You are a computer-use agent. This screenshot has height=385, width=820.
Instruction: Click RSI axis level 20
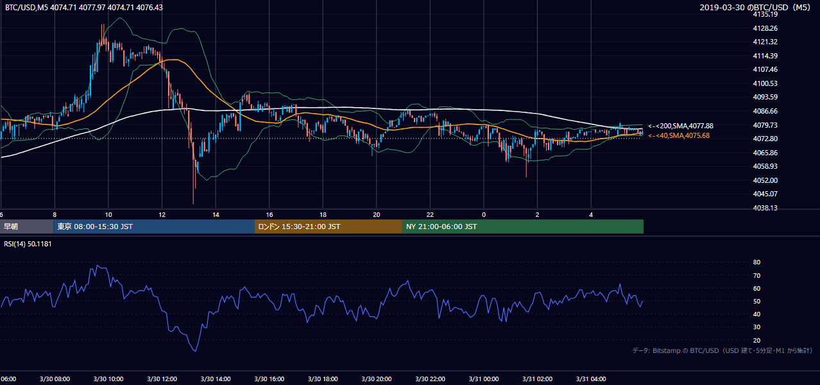756,340
